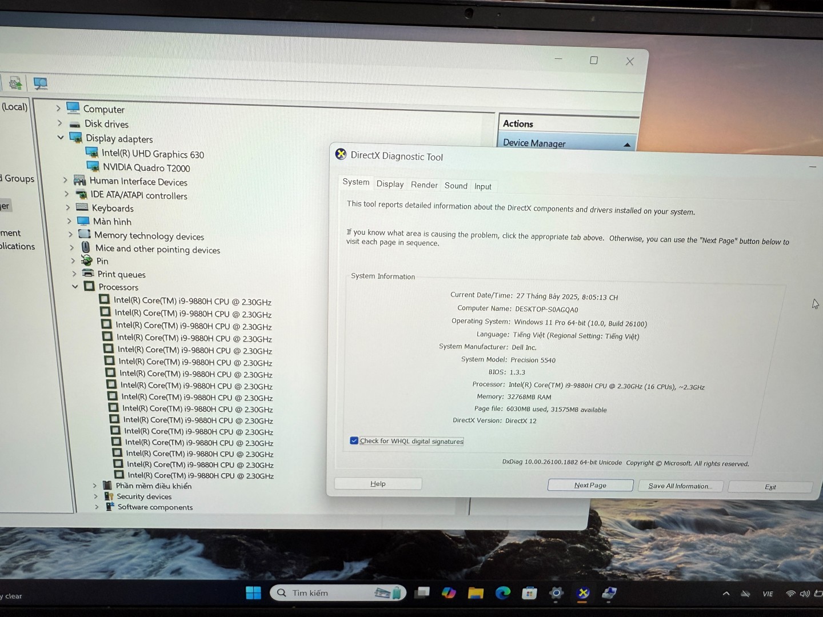Viewport: 823px width, 617px height.
Task: Open the Input tab in DxDiag
Action: point(483,186)
